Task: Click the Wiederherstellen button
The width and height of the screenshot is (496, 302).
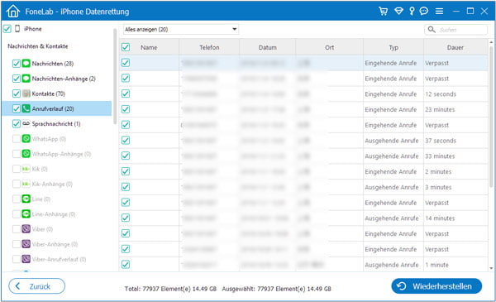Action: (x=436, y=286)
